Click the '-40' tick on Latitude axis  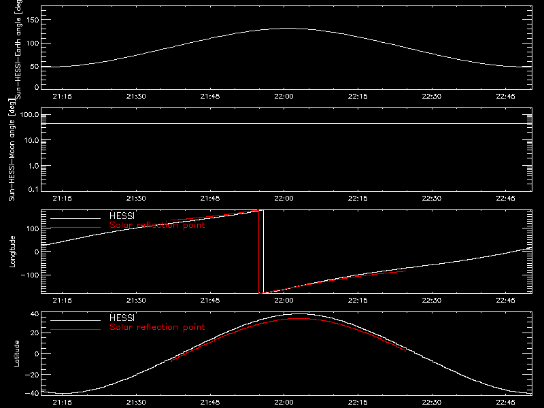click(x=32, y=394)
